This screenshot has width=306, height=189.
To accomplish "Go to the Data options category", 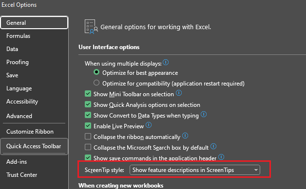I will point(34,49).
